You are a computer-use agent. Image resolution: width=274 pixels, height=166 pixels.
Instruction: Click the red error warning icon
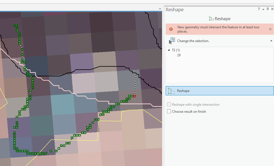point(171,29)
